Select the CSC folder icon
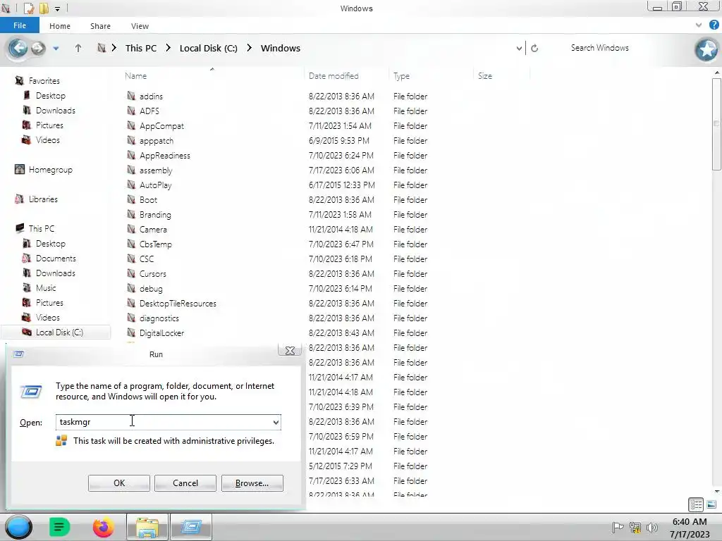The width and height of the screenshot is (722, 541). tap(131, 259)
